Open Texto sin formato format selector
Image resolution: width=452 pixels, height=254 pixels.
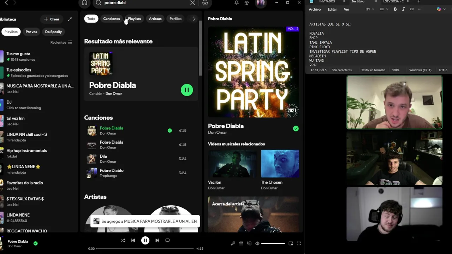click(373, 70)
